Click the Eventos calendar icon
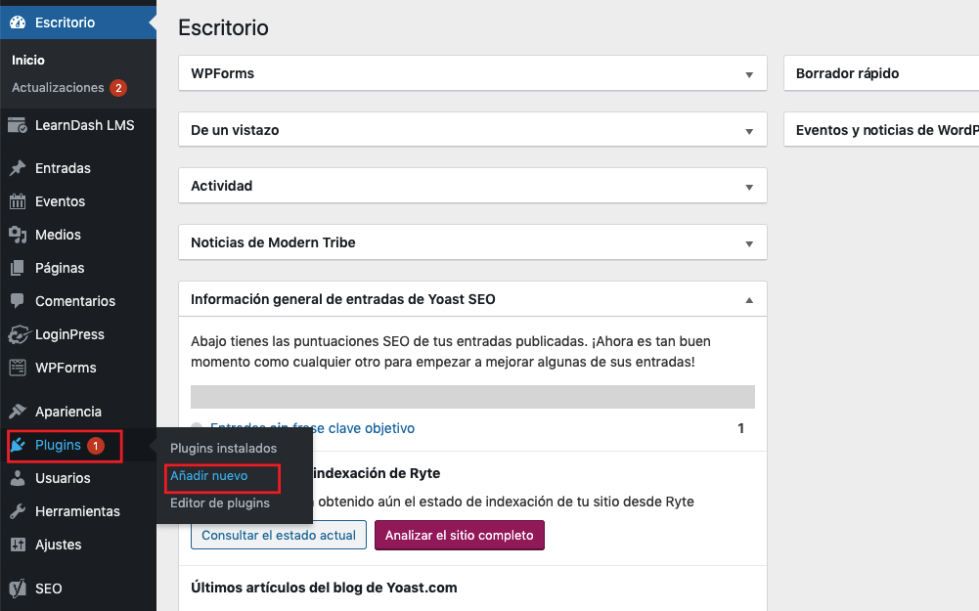 (x=18, y=201)
